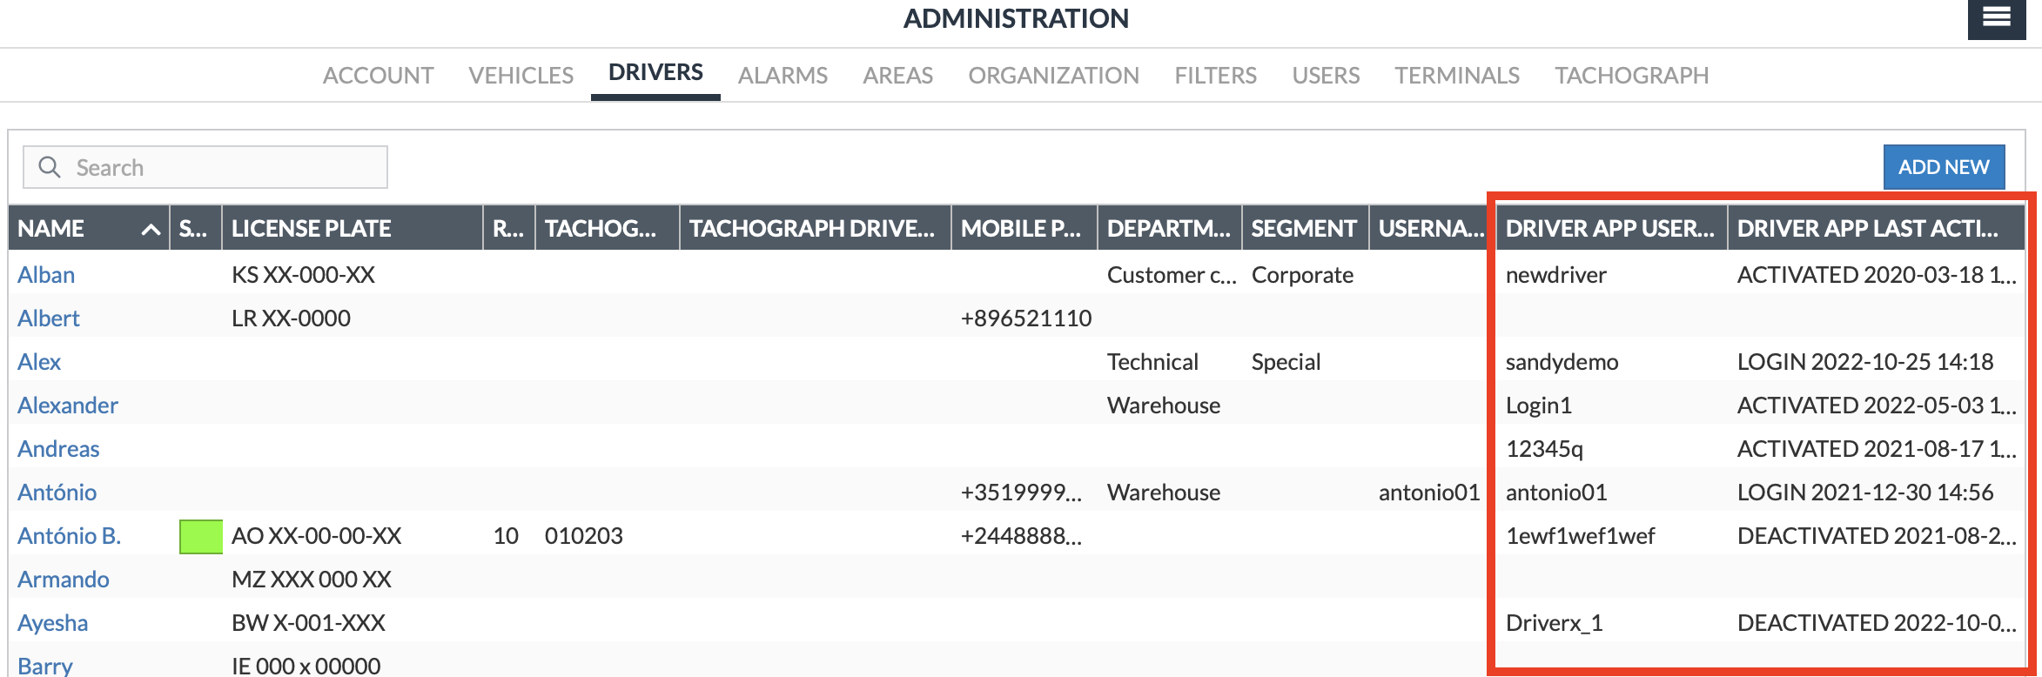Click Customer c... department cell for Alban
Viewport: 2042px width, 677px height.
point(1171,275)
